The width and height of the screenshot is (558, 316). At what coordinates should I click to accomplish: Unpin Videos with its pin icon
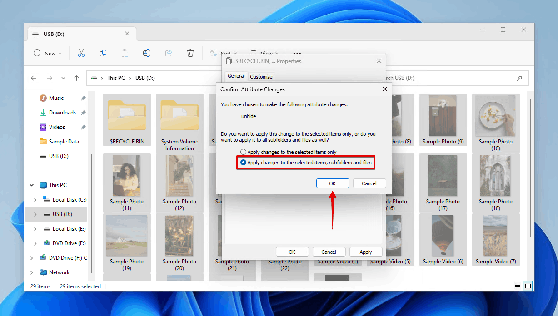[83, 127]
